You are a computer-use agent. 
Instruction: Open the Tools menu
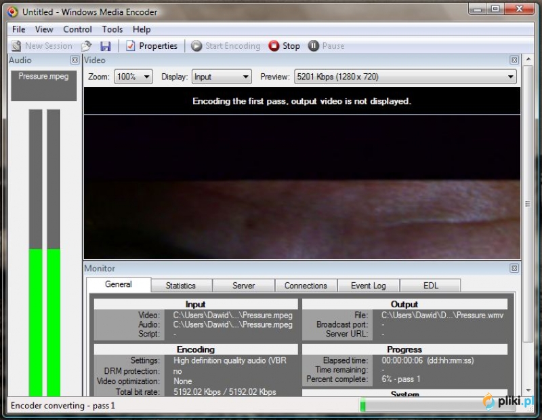tap(112, 29)
